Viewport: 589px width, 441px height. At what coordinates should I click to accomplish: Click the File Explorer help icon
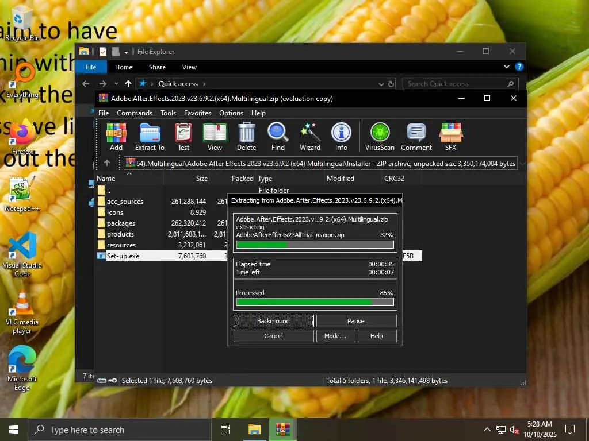pyautogui.click(x=519, y=67)
